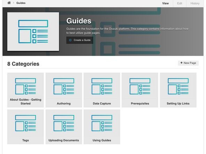
Task: Click the 'Prerequisites' label text
Action: [140, 103]
